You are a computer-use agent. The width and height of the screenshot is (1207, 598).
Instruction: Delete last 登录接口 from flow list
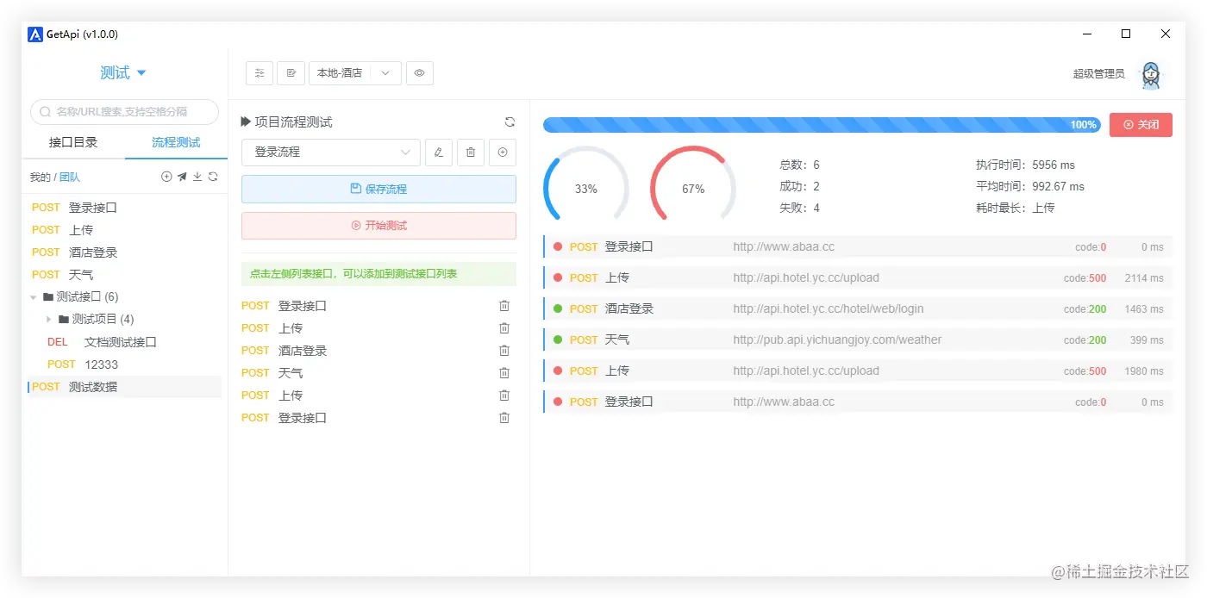(x=504, y=418)
